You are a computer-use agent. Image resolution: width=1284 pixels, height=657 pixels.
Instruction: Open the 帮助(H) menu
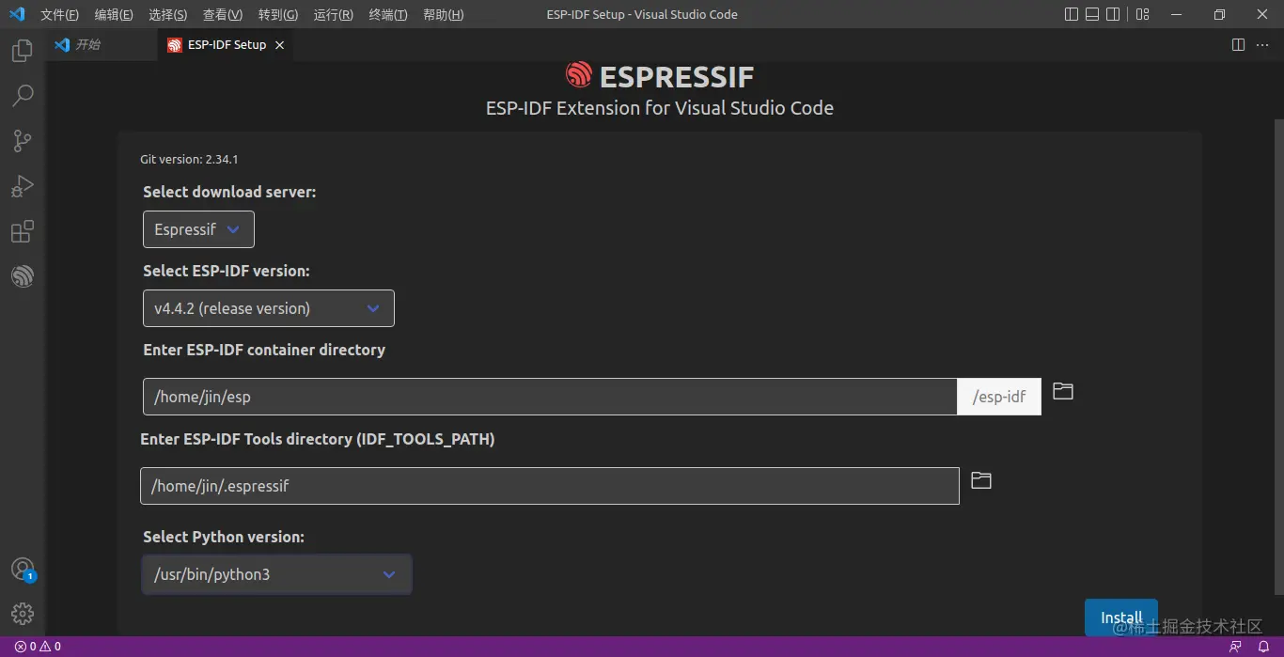click(444, 15)
